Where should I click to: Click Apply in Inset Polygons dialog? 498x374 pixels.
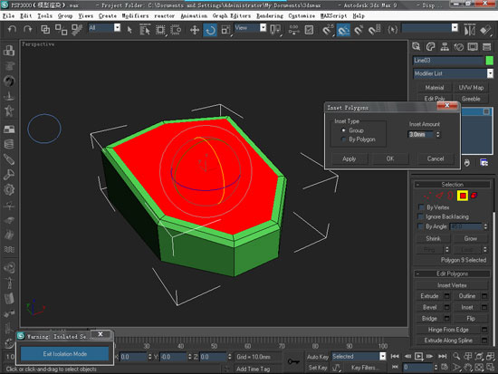pos(349,158)
